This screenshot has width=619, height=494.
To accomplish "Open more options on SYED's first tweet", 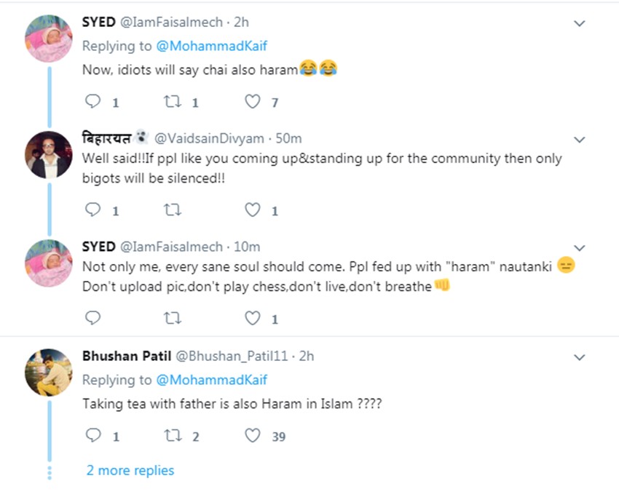I will pyautogui.click(x=580, y=23).
